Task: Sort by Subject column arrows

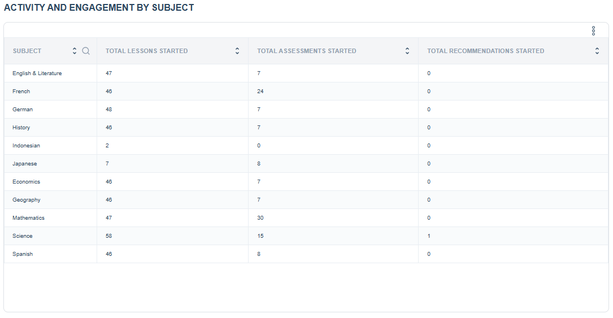Action: pos(74,51)
